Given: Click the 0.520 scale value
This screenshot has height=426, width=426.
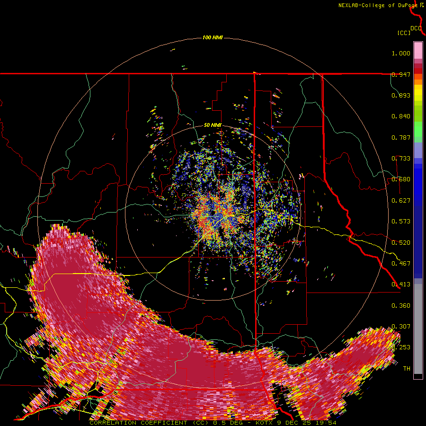Looking at the screenshot, I should click(401, 243).
